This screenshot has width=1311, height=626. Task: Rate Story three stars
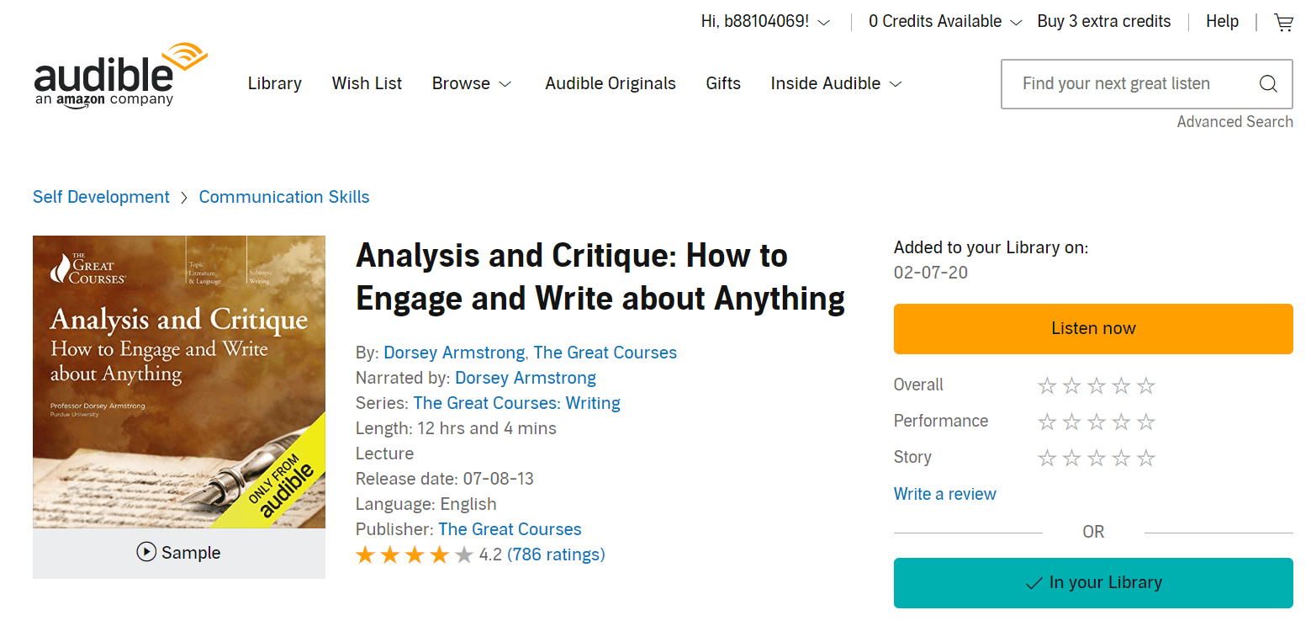point(1097,458)
